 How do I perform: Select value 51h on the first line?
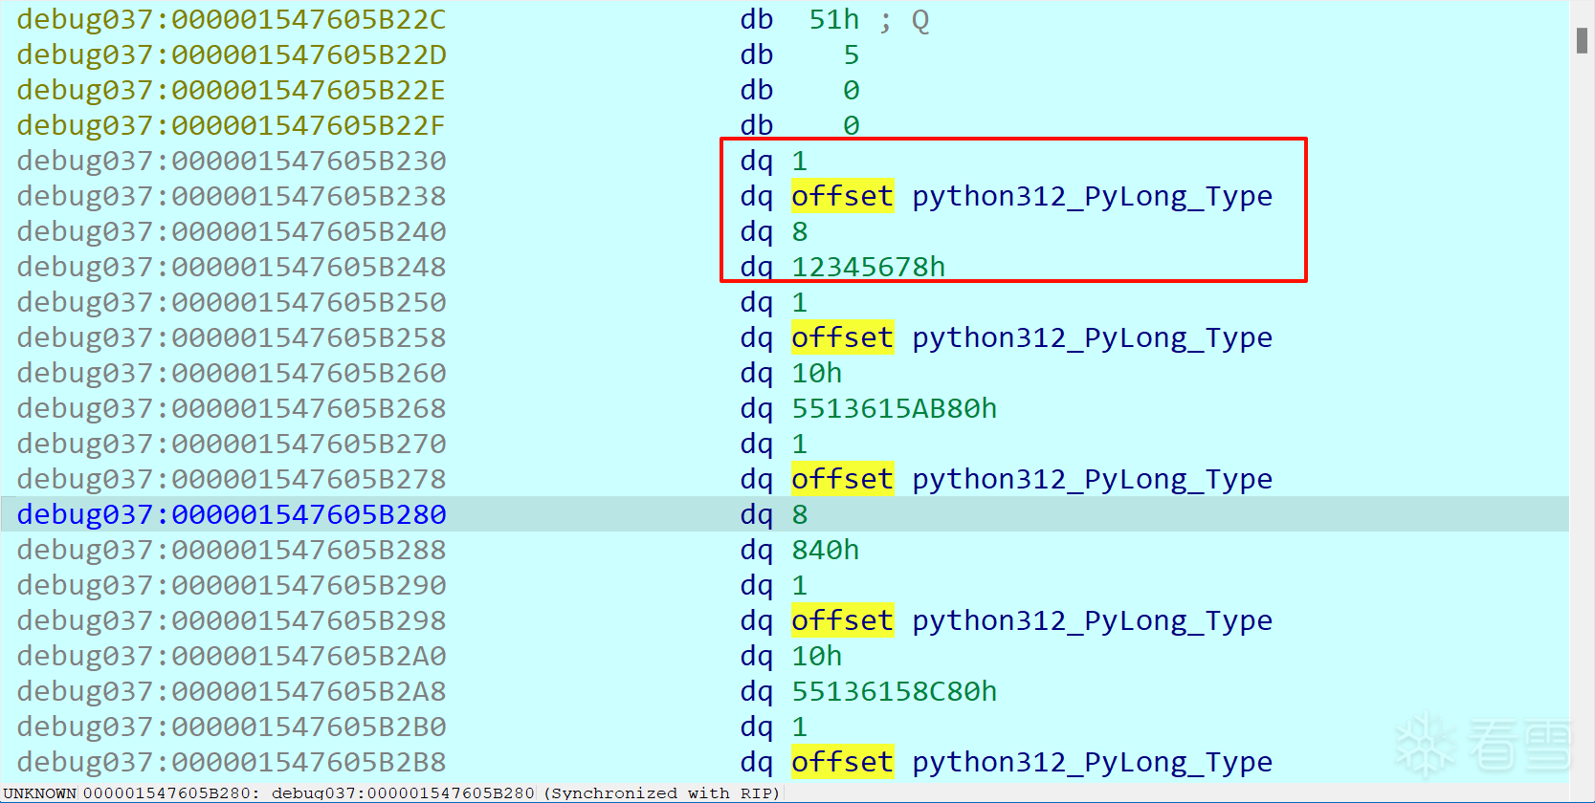(x=834, y=20)
